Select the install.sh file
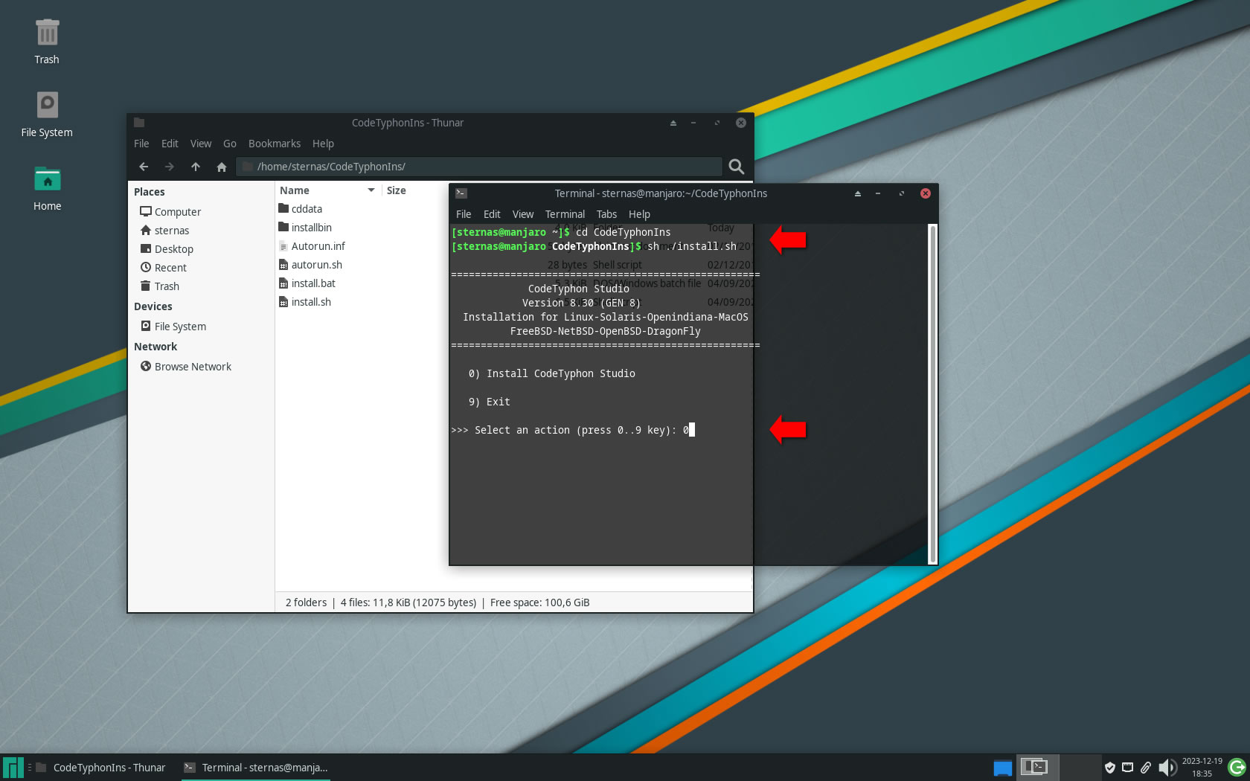1250x781 pixels. pos(305,302)
